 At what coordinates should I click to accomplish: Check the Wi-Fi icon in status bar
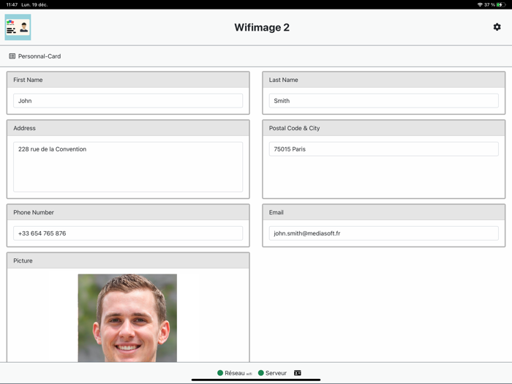480,4
